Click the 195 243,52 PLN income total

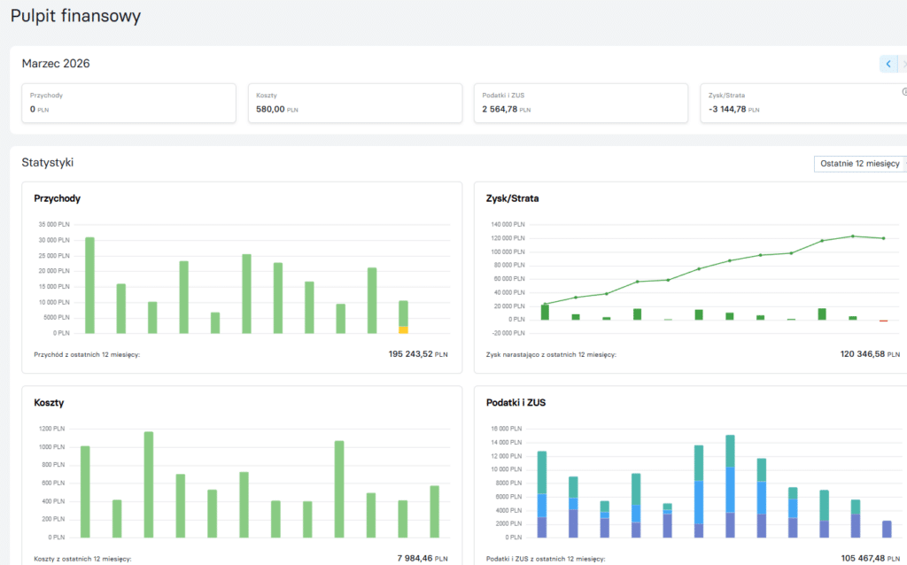418,354
